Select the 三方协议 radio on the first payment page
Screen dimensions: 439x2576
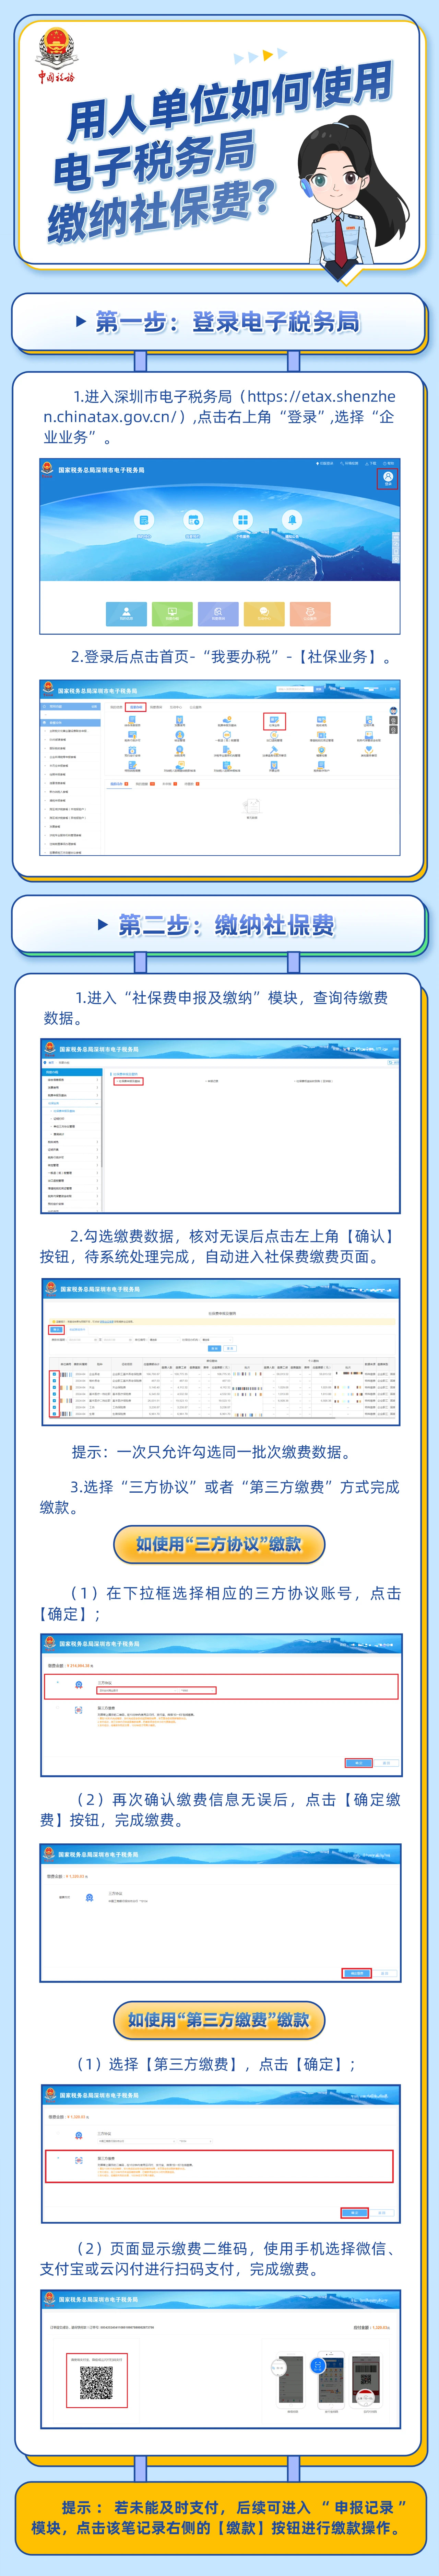click(x=58, y=1683)
